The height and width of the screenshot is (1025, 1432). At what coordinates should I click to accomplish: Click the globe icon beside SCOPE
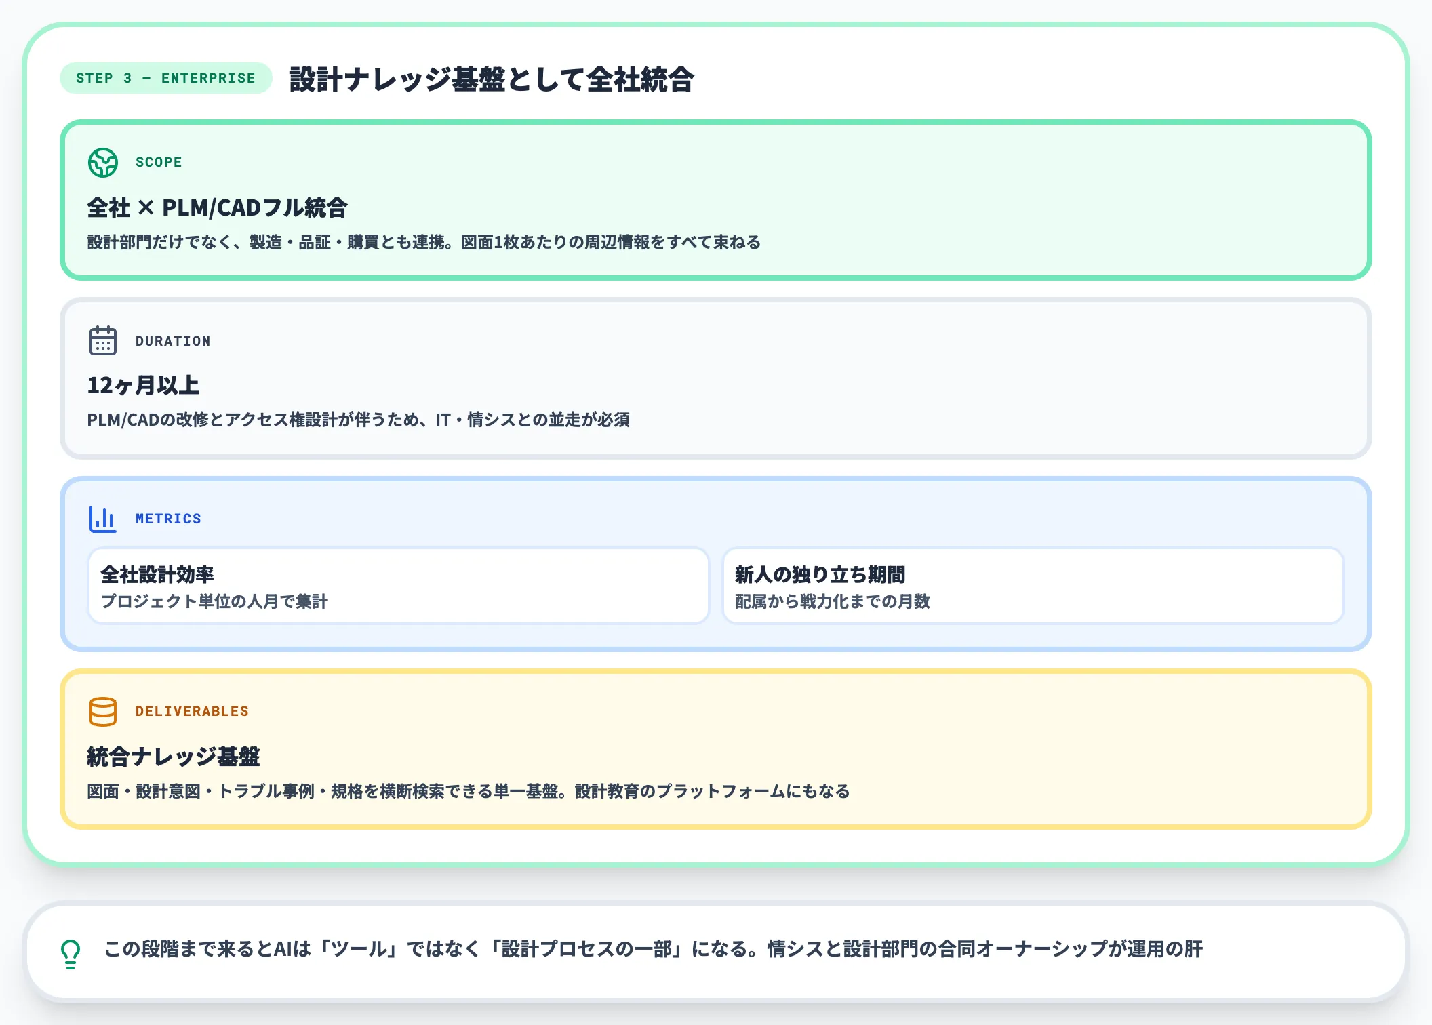tap(103, 163)
